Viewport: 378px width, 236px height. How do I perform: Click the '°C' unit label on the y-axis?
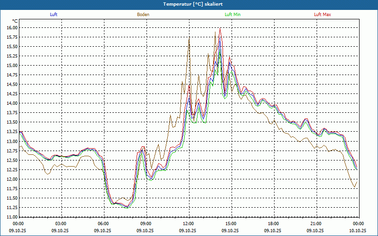point(15,21)
